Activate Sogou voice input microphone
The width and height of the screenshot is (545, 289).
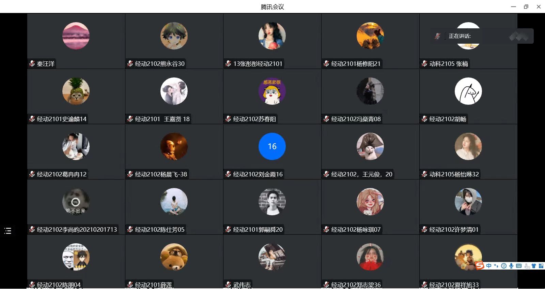(511, 266)
